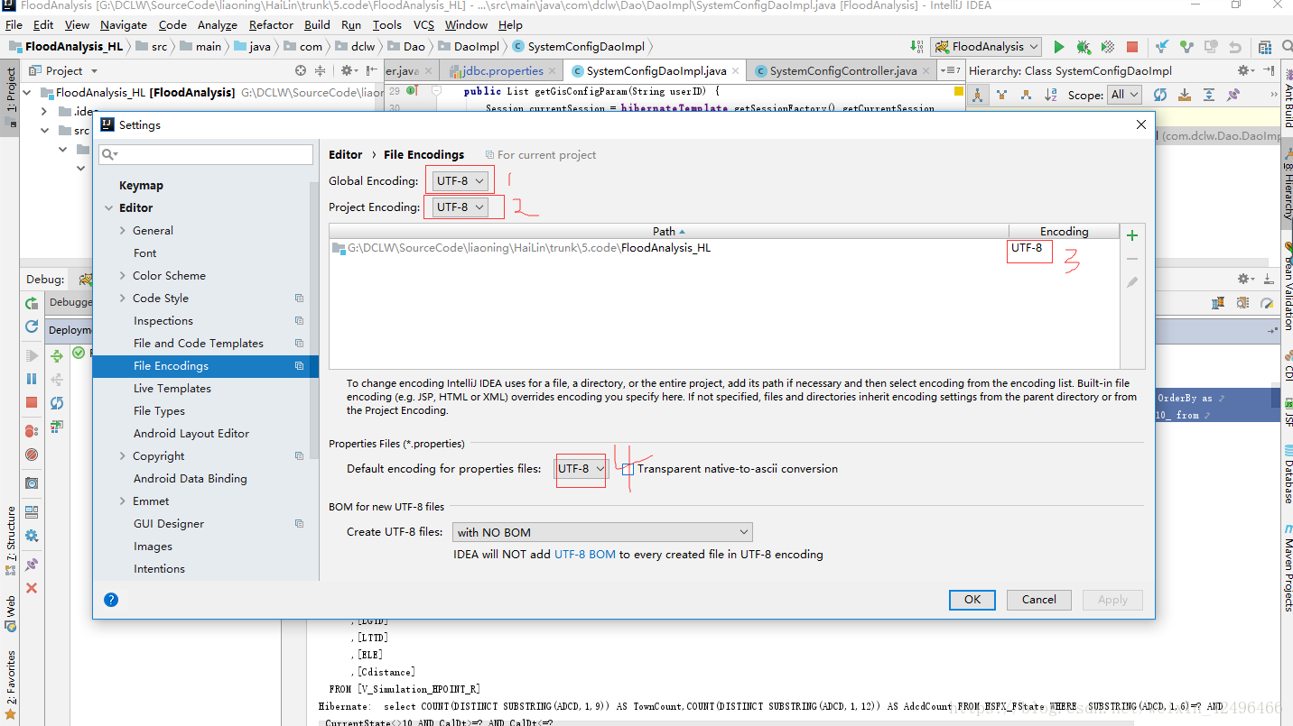Image resolution: width=1293 pixels, height=726 pixels.
Task: Click the Cancel button in Settings
Action: coord(1038,600)
